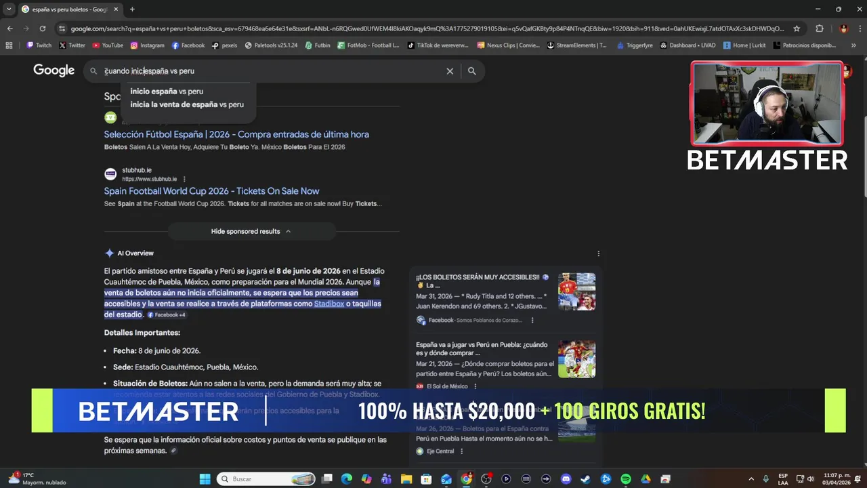Open Spotify from the taskbar

click(x=626, y=479)
